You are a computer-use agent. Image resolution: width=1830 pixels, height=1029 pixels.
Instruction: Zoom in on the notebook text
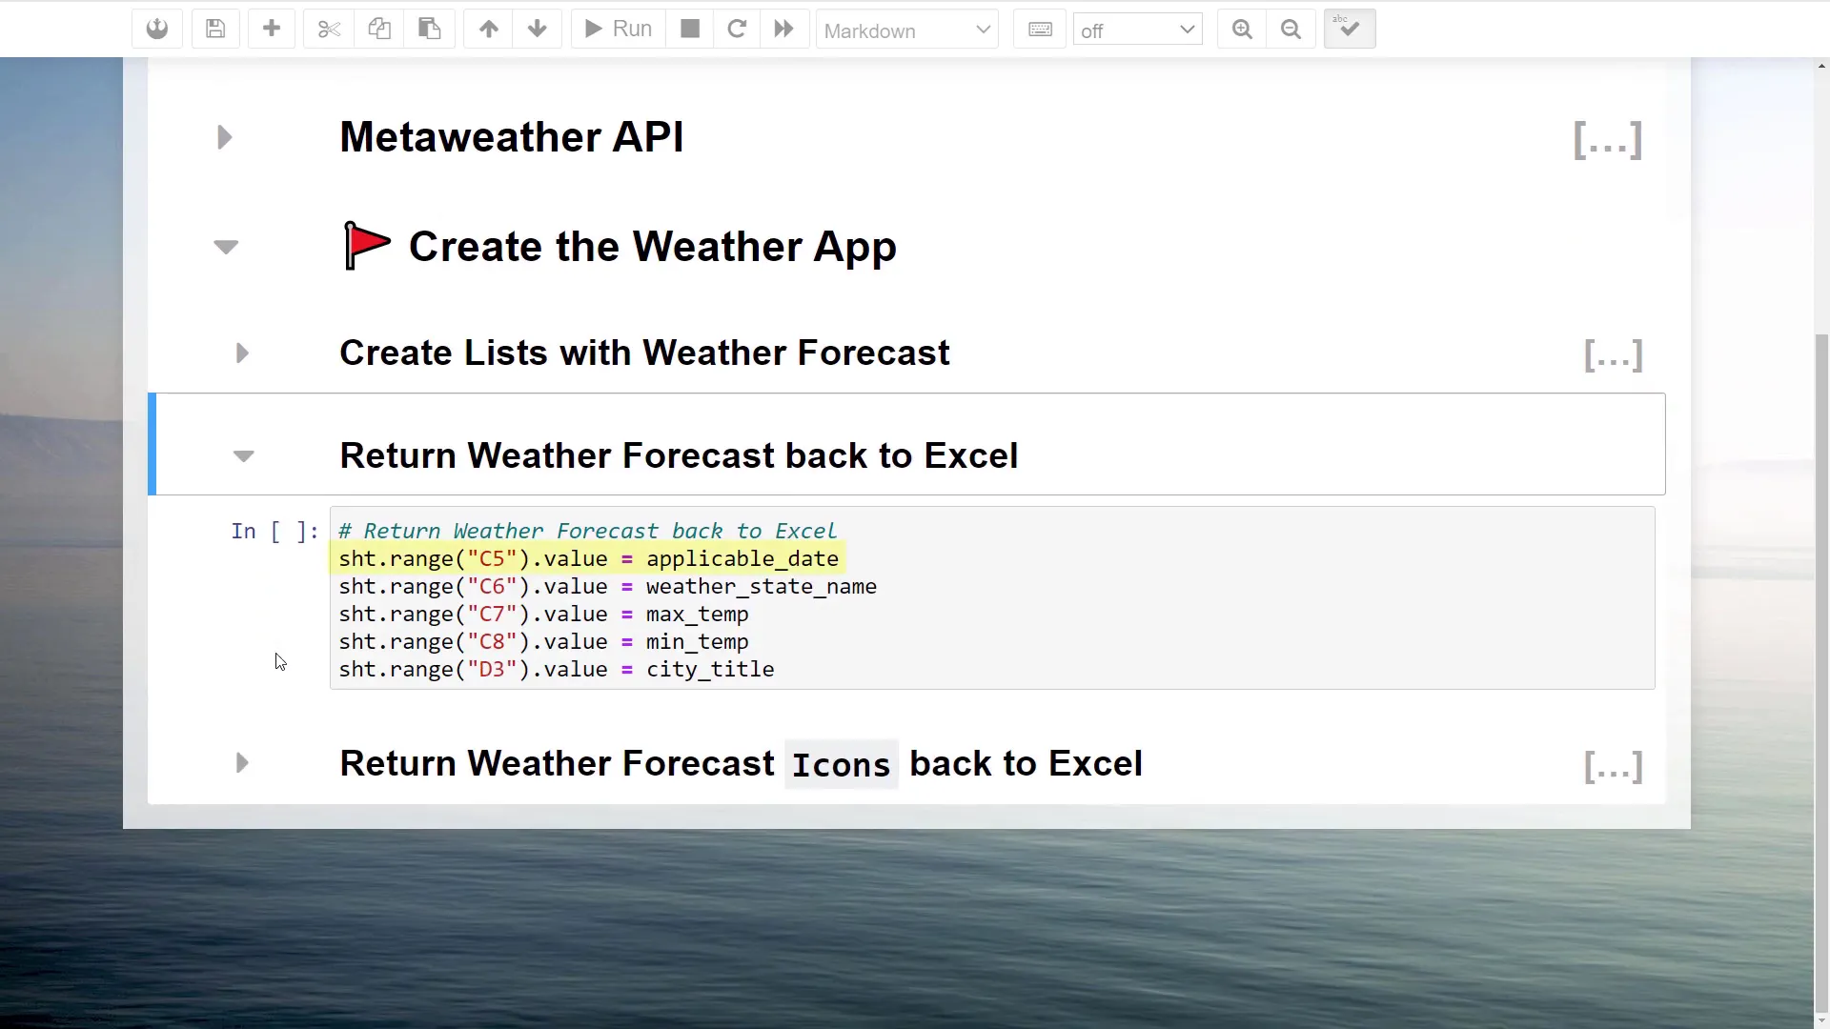coord(1241,29)
